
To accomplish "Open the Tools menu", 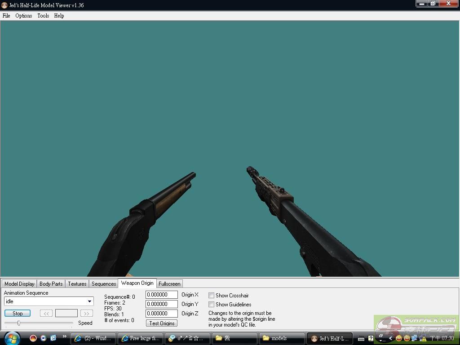I will click(x=43, y=16).
